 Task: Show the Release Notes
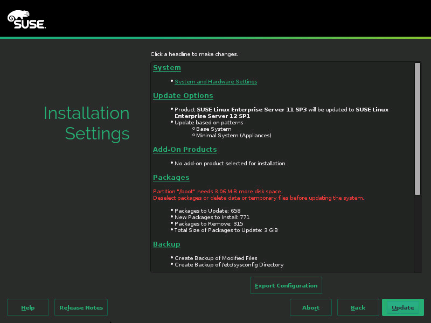81,307
